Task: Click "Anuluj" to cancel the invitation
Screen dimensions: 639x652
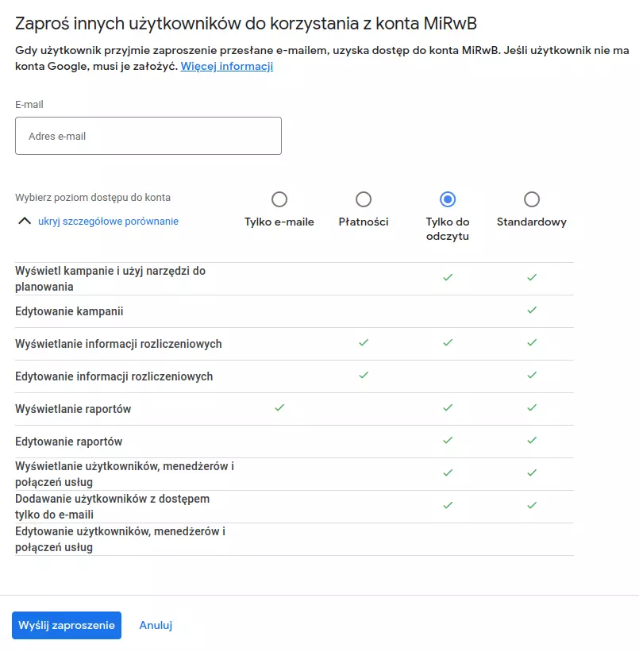Action: point(156,625)
